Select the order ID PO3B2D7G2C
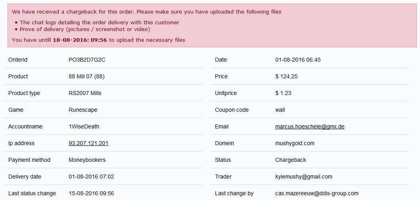This screenshot has height=200, width=420. (x=87, y=60)
